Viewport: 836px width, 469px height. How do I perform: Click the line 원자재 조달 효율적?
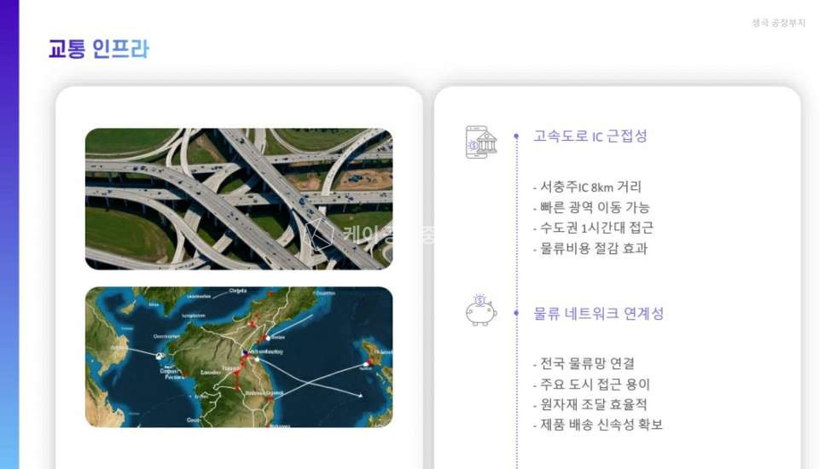pos(590,404)
